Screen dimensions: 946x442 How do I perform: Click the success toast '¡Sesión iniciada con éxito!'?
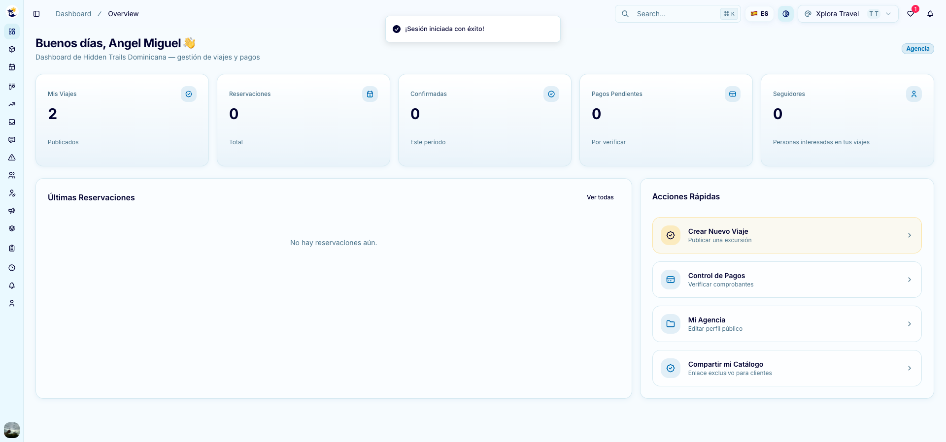(x=473, y=29)
